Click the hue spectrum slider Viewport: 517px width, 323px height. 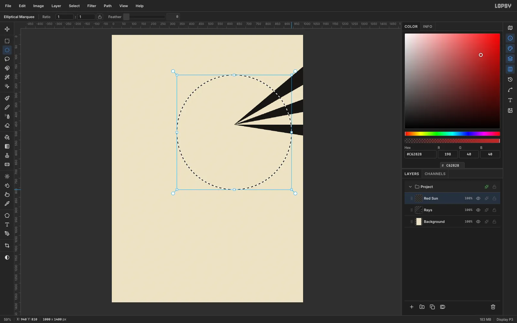[x=452, y=134]
